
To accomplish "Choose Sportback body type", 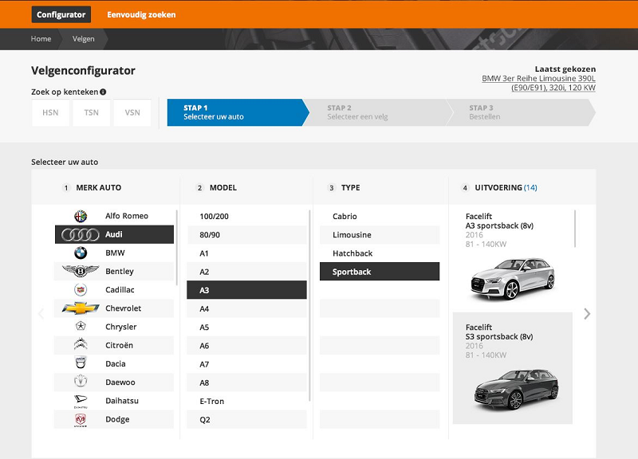I will point(380,272).
